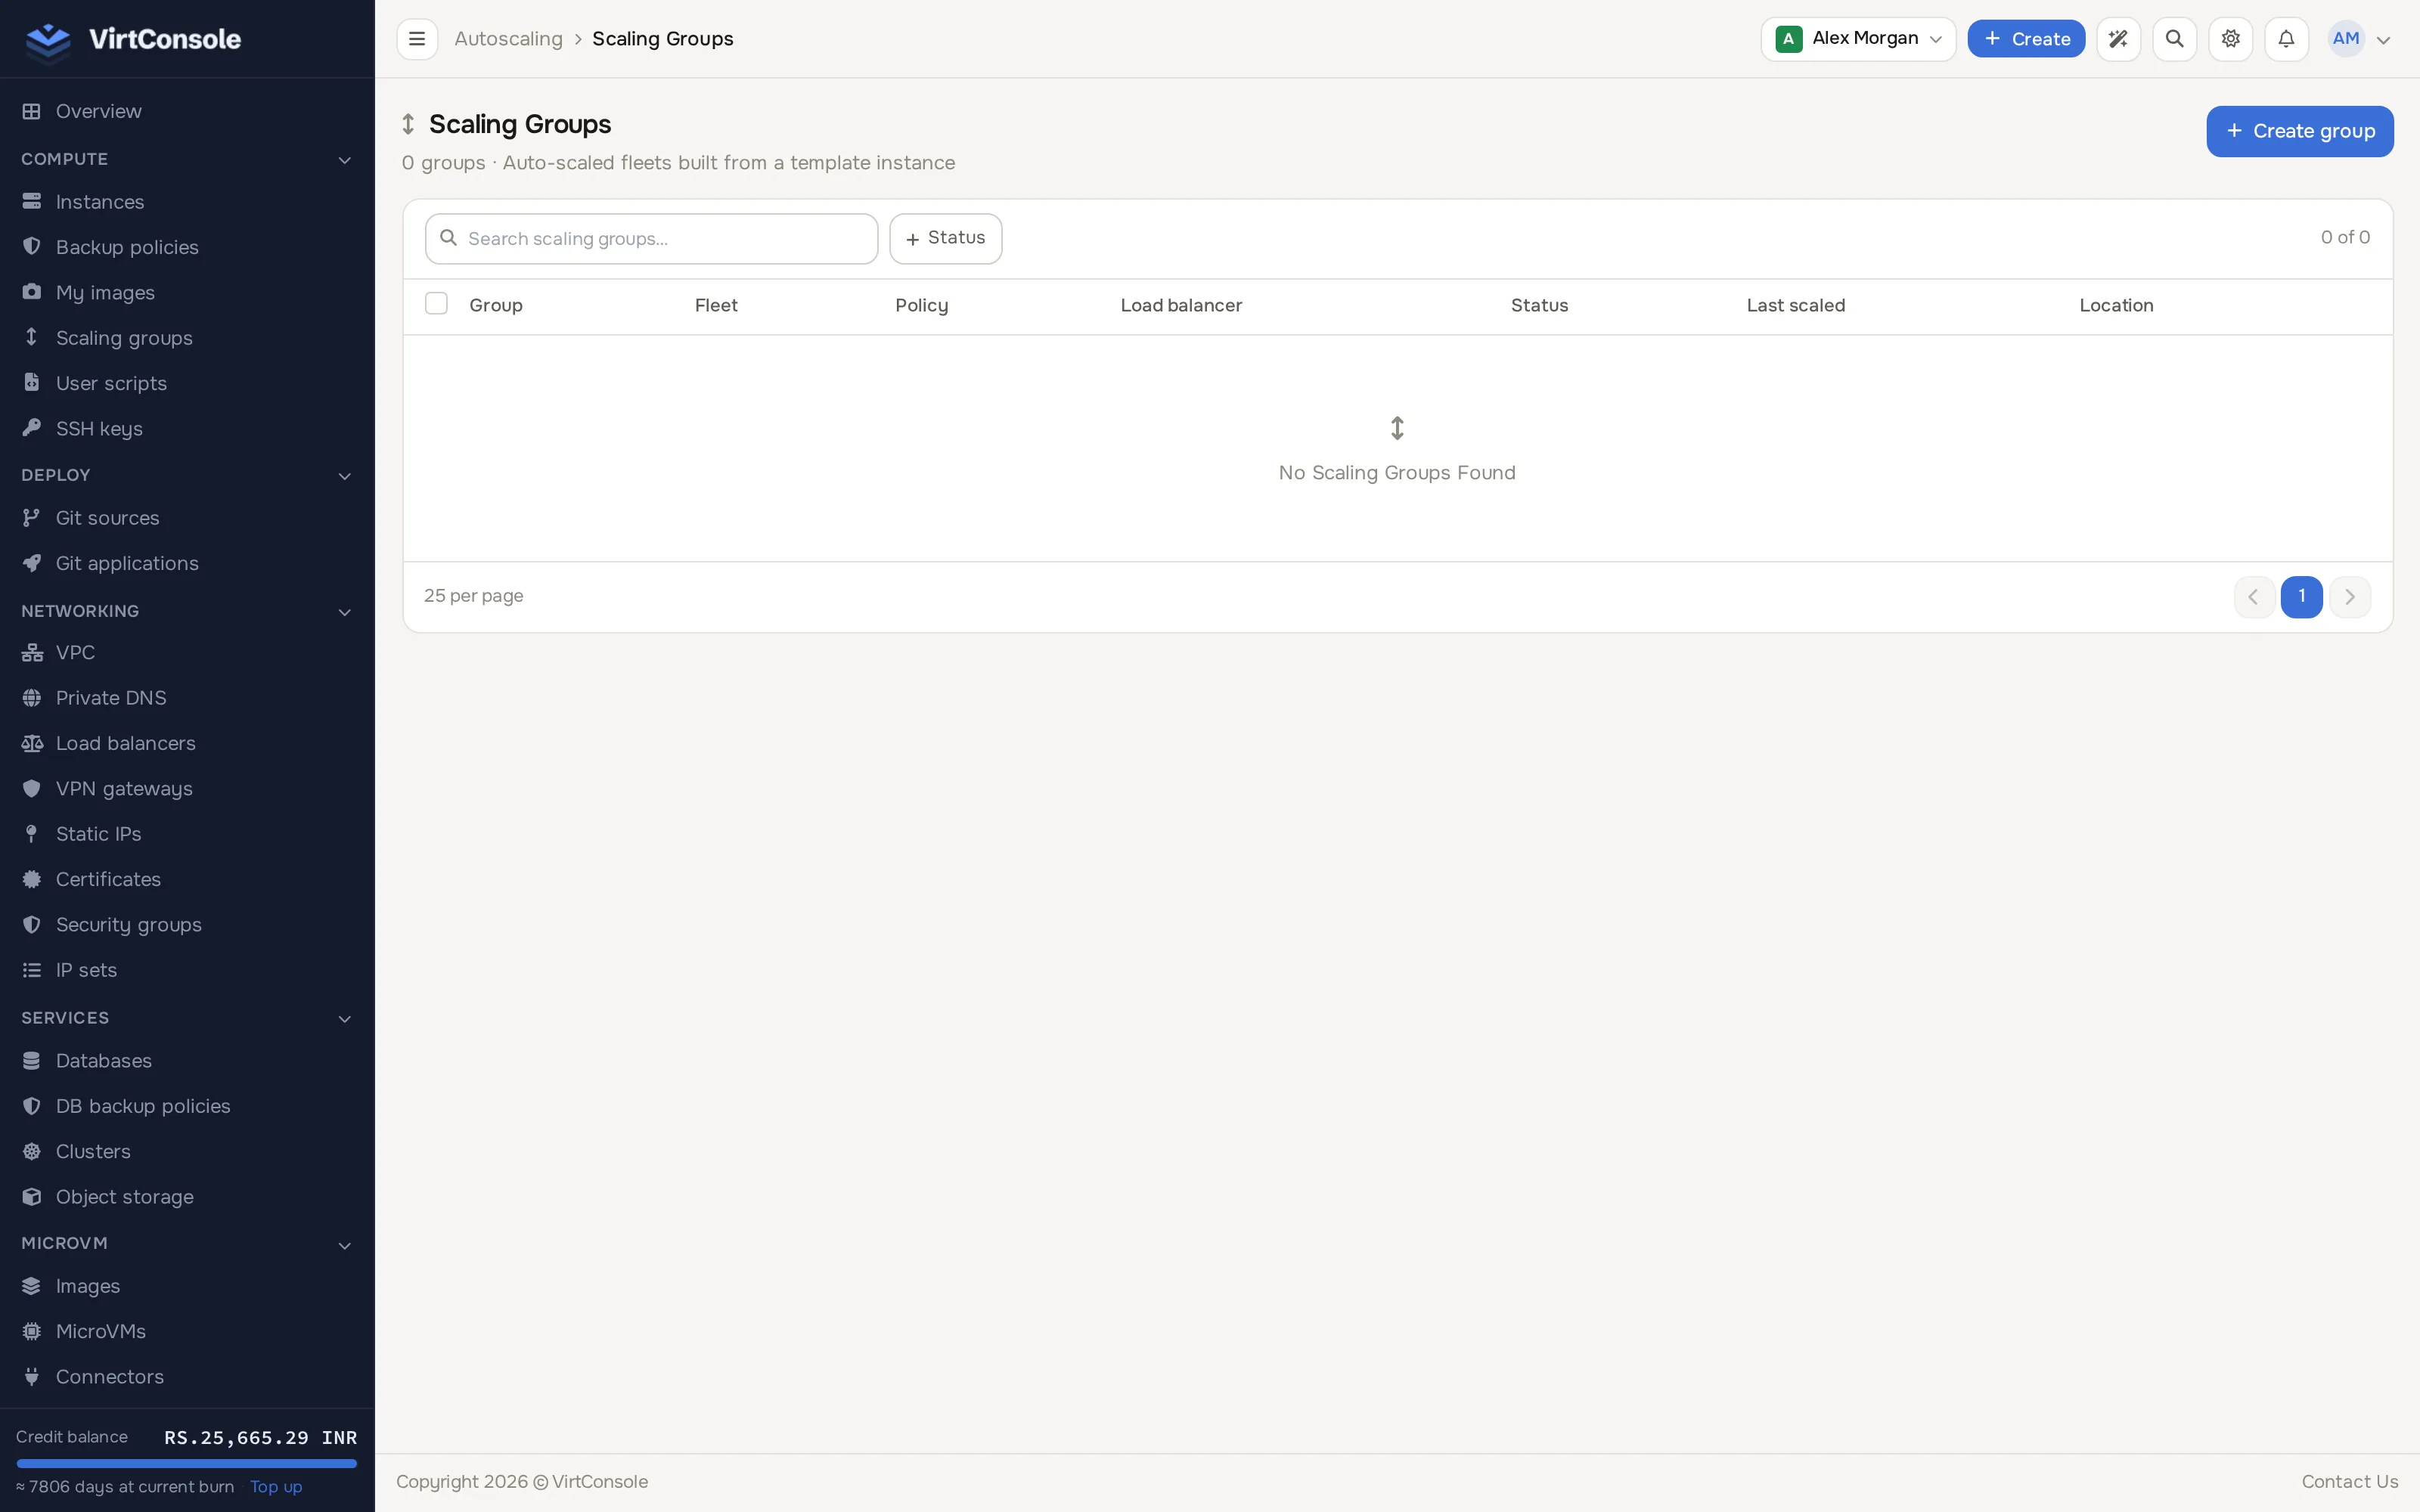This screenshot has height=1512, width=2420.
Task: Click the Connectors plug icon
Action: click(32, 1377)
